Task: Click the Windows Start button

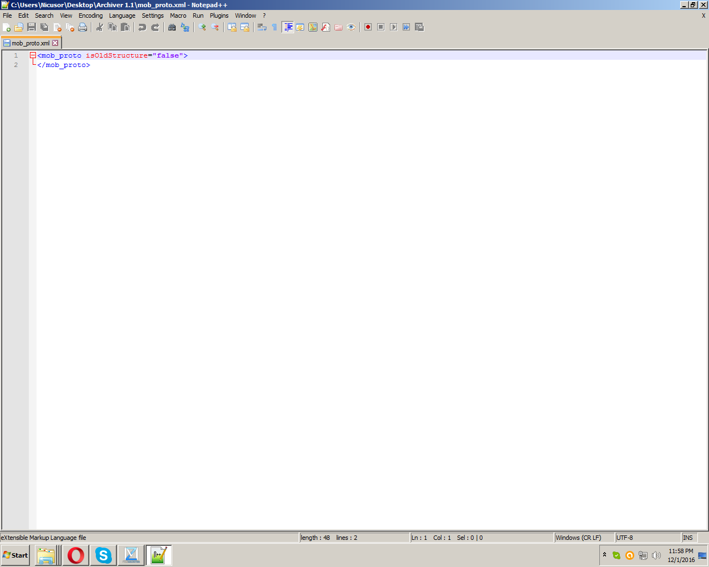Action: tap(16, 555)
